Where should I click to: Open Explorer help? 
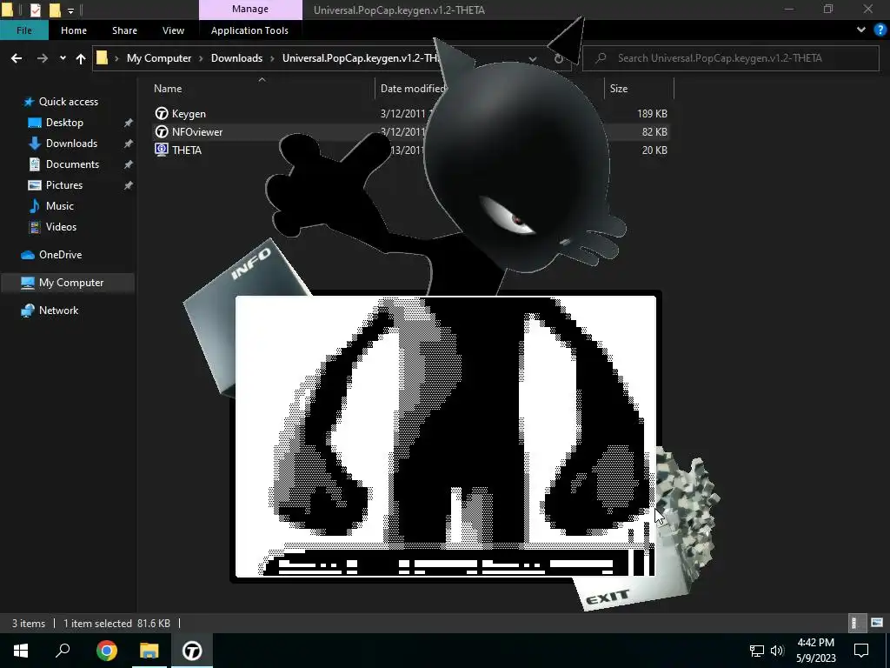tap(880, 30)
